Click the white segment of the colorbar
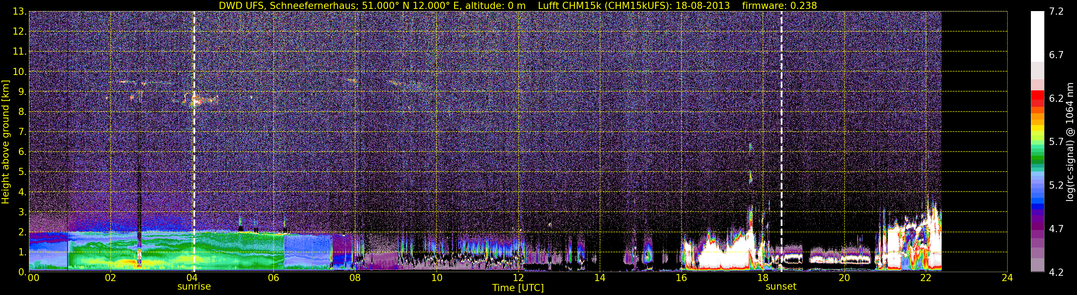This screenshot has height=295, width=1077. pos(1037,36)
